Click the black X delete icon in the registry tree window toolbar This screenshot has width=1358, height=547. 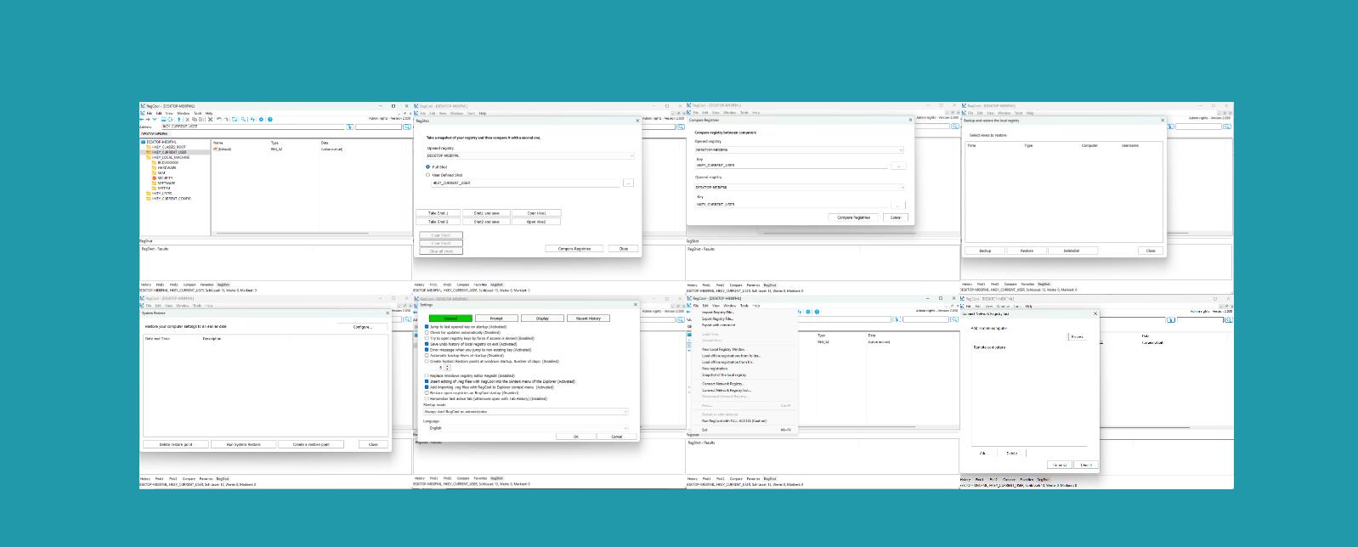(x=210, y=119)
